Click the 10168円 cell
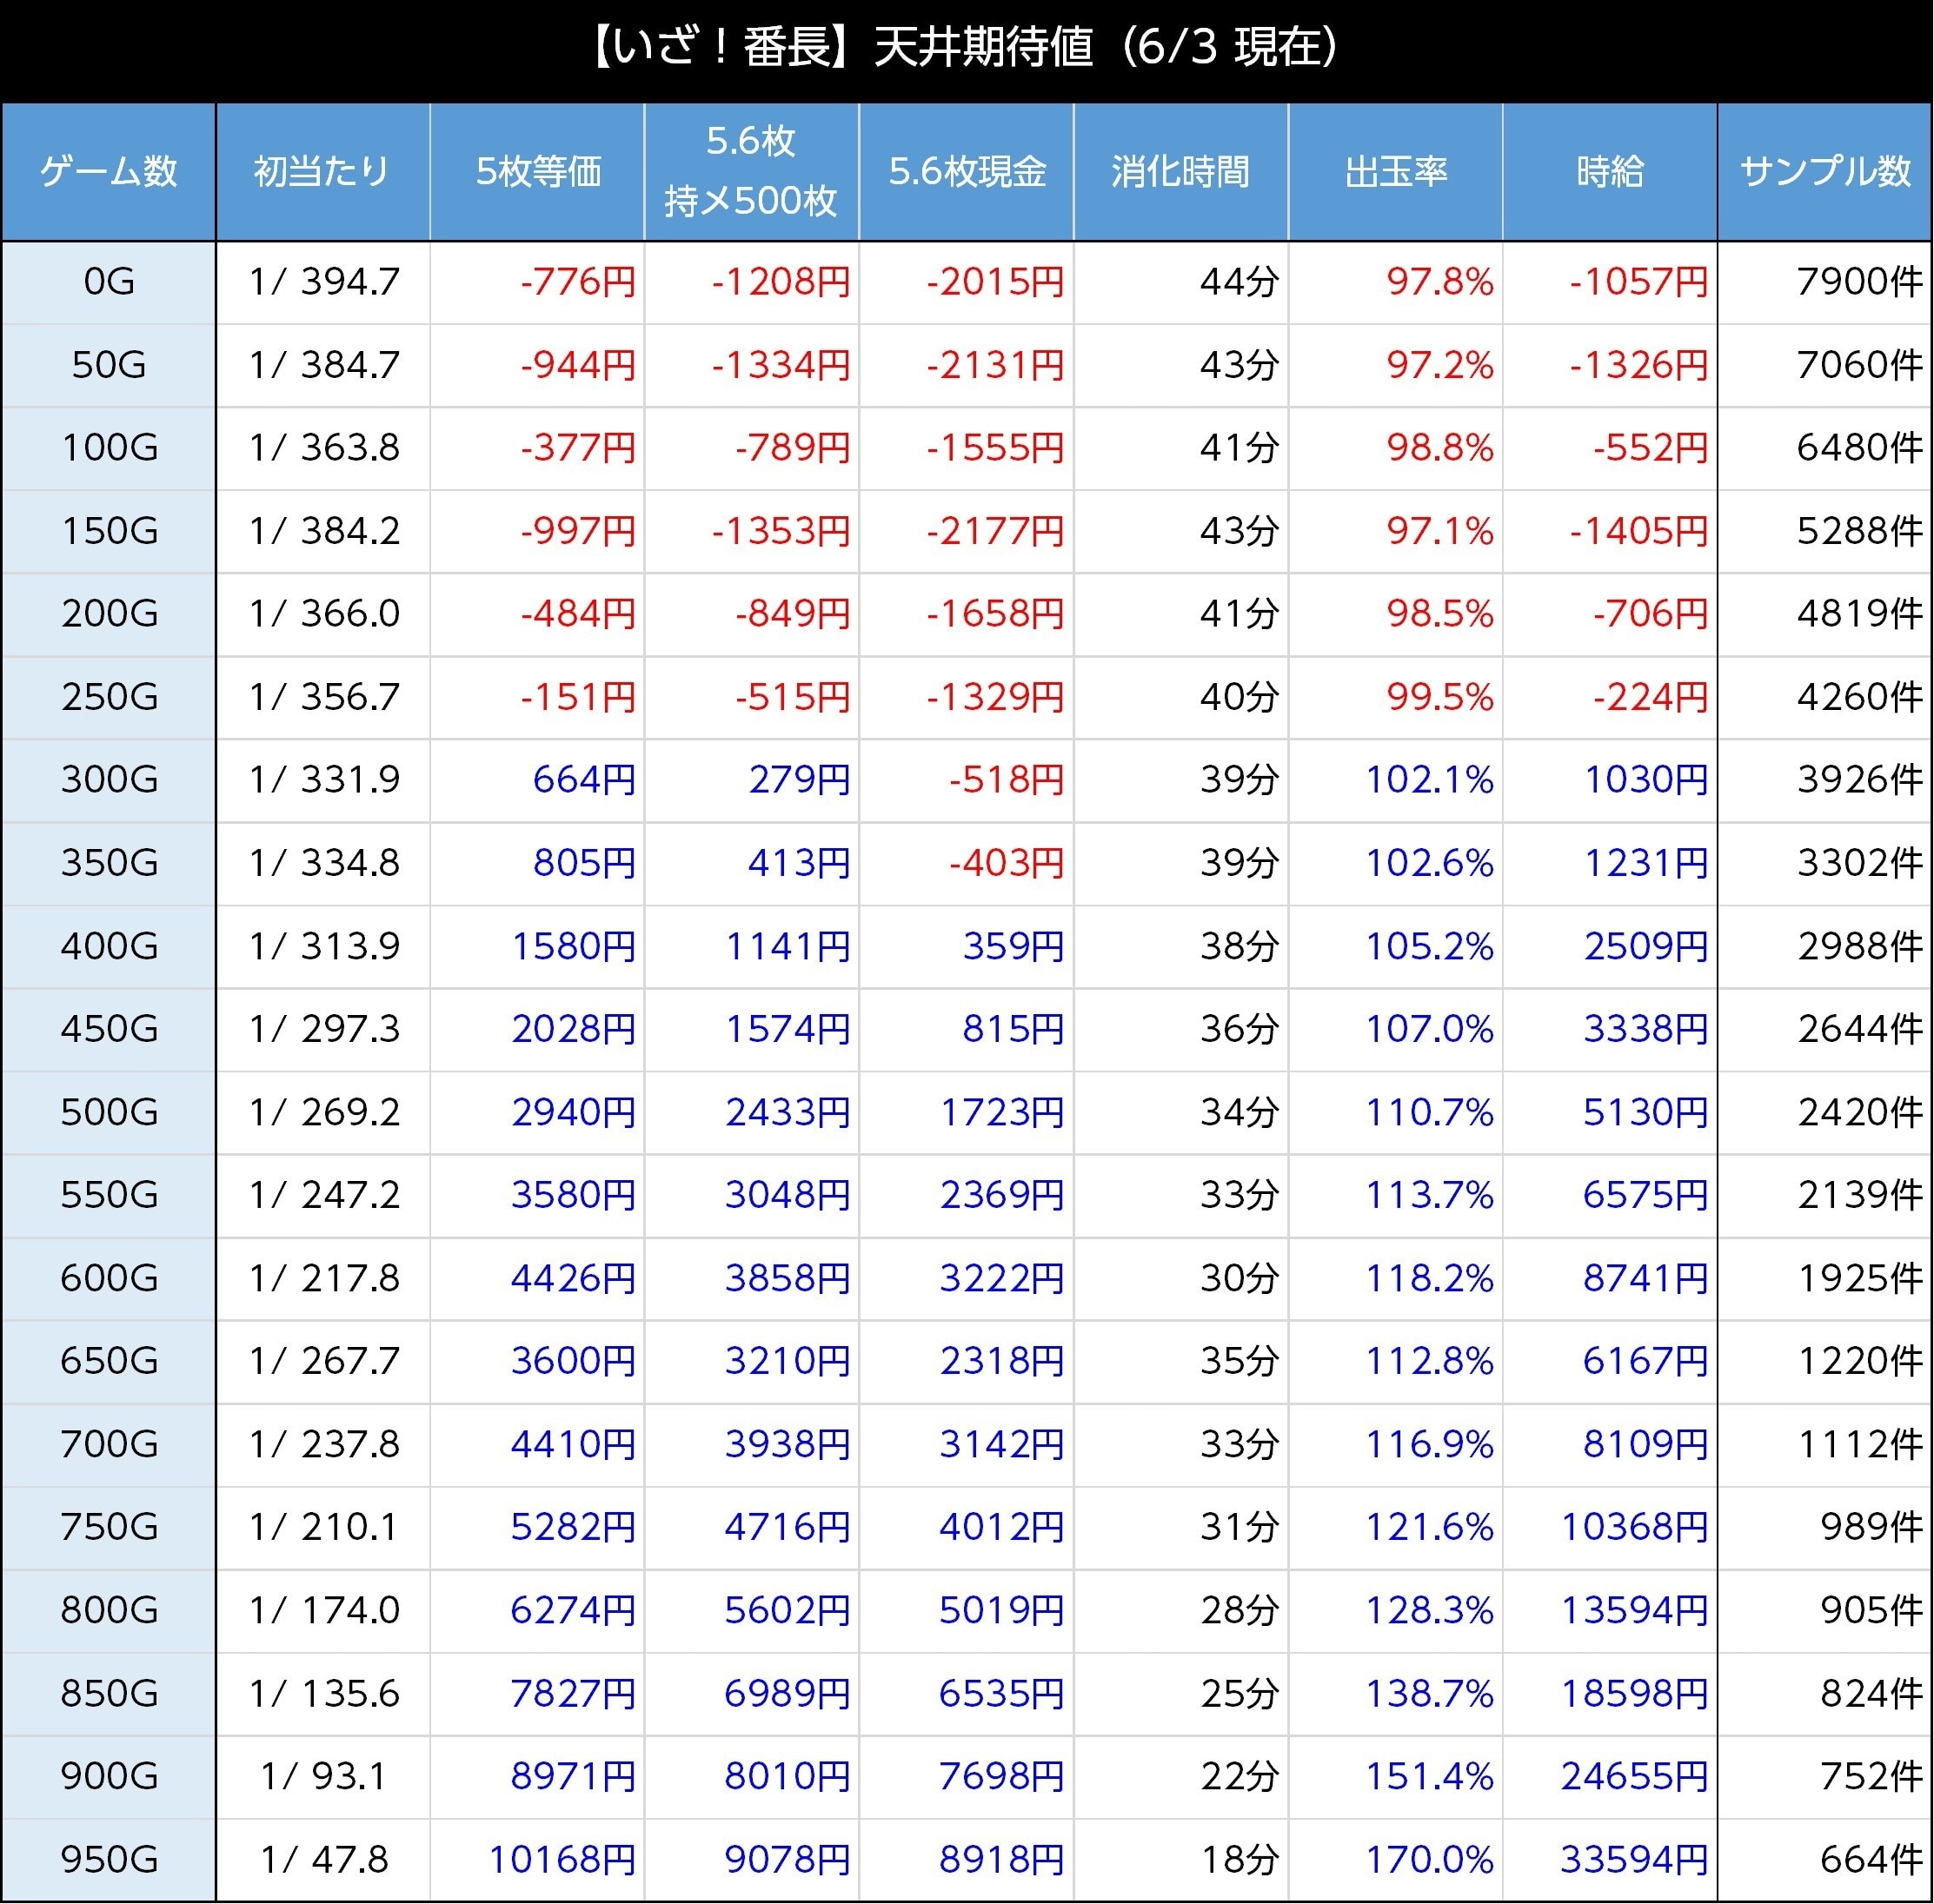 coord(538,1859)
